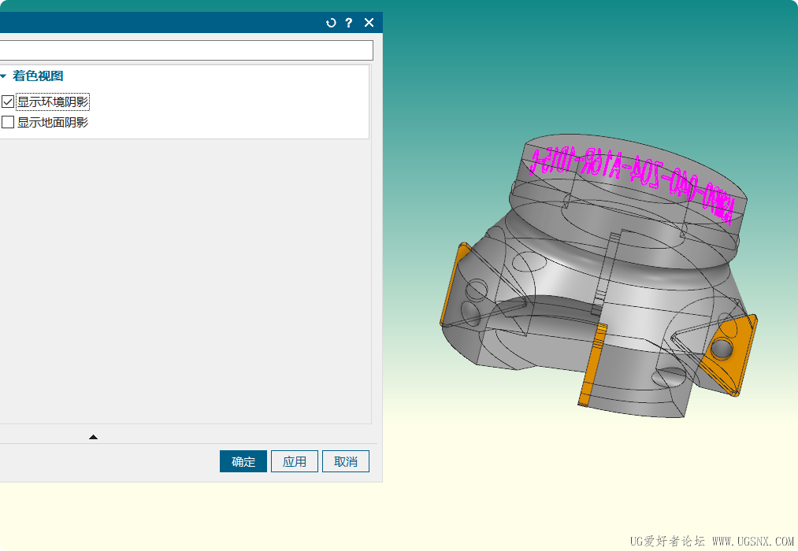This screenshot has width=798, height=551.
Task: Click the screw hole in right insert
Action: (x=722, y=347)
